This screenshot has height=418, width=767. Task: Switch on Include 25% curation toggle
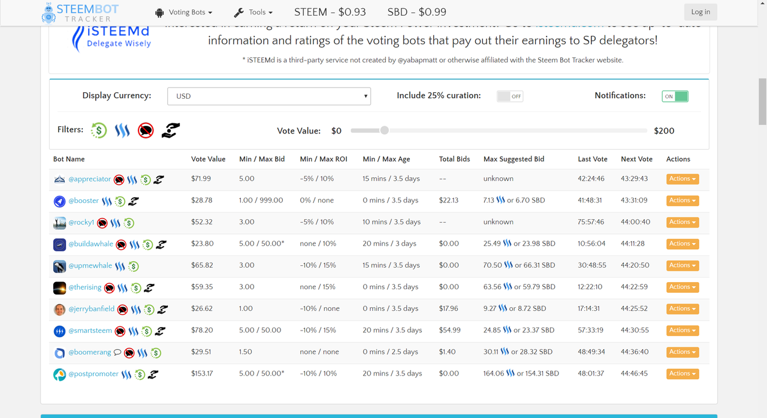tap(510, 96)
